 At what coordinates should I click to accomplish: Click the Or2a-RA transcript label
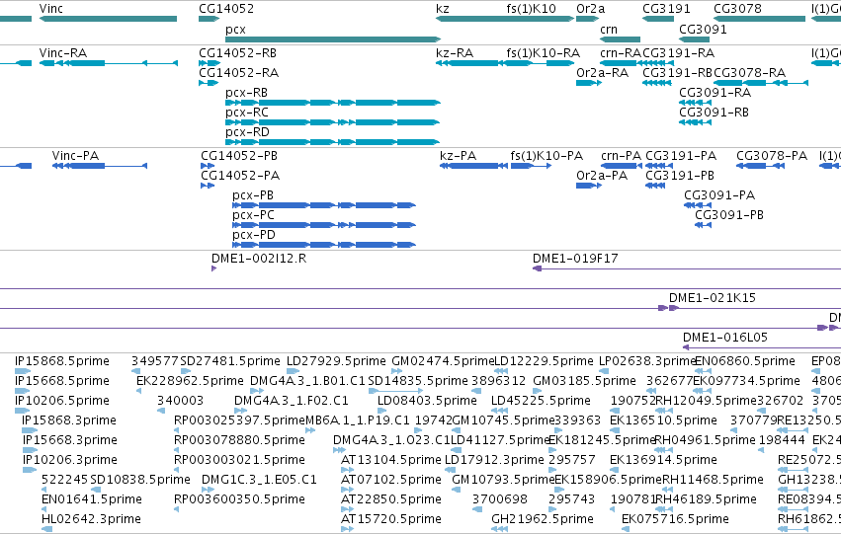[602, 73]
